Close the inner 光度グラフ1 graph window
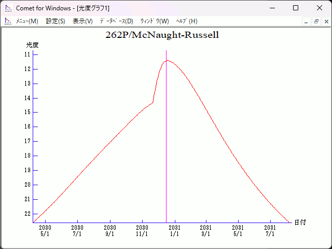332x249 pixels. click(326, 21)
